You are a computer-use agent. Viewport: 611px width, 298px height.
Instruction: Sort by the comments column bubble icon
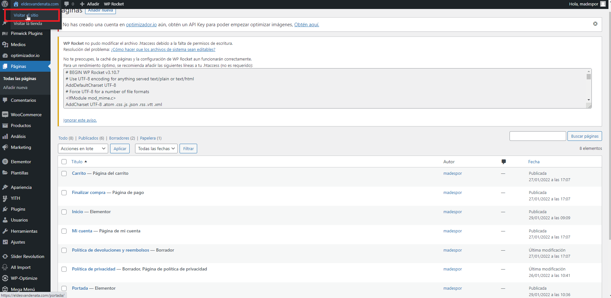(x=504, y=162)
